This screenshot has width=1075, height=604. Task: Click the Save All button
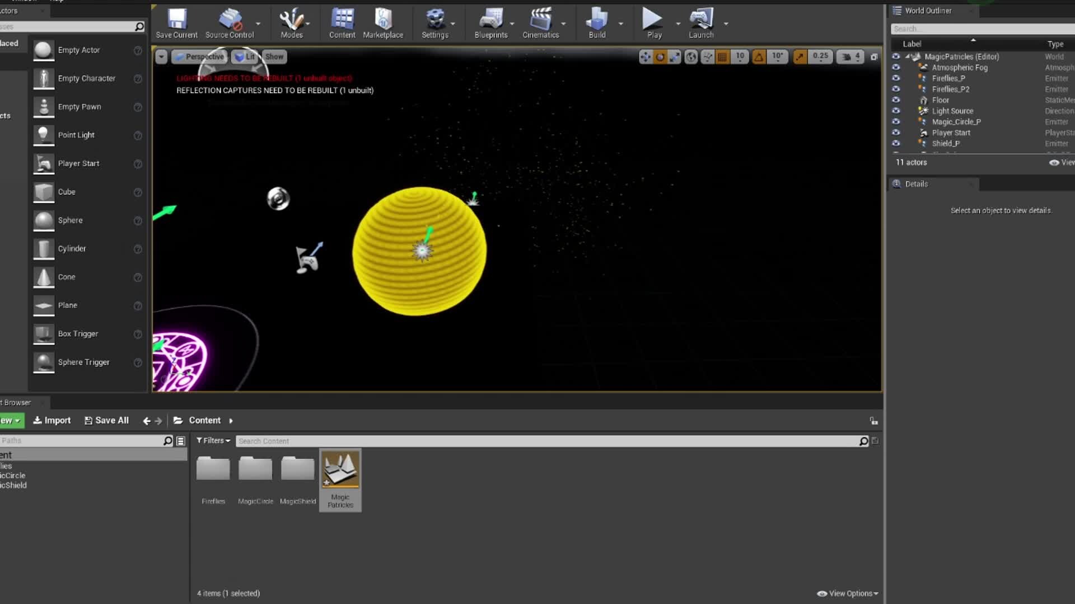click(106, 421)
